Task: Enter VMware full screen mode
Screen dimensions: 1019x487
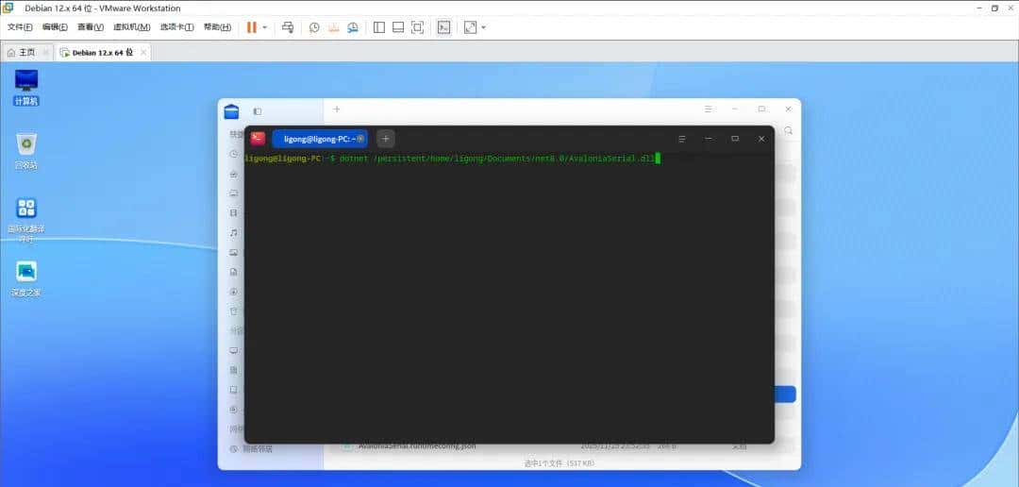Action: [x=417, y=27]
